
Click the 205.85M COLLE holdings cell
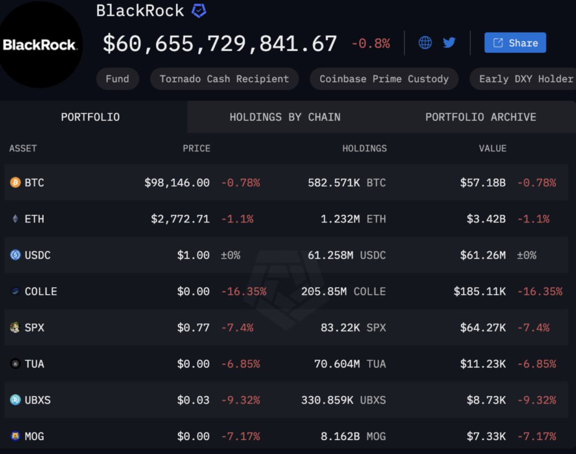344,291
